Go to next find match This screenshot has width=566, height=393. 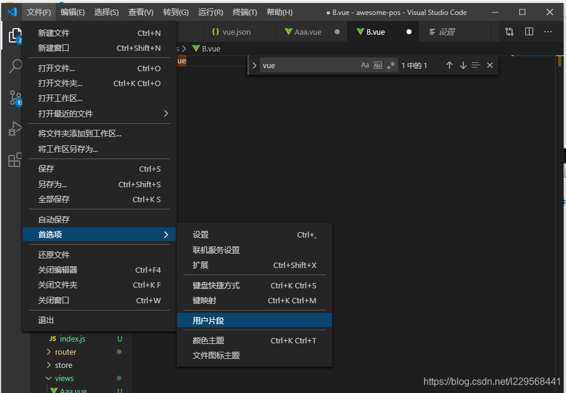463,65
